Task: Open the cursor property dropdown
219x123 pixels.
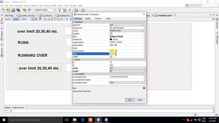Action: pos(142,31)
